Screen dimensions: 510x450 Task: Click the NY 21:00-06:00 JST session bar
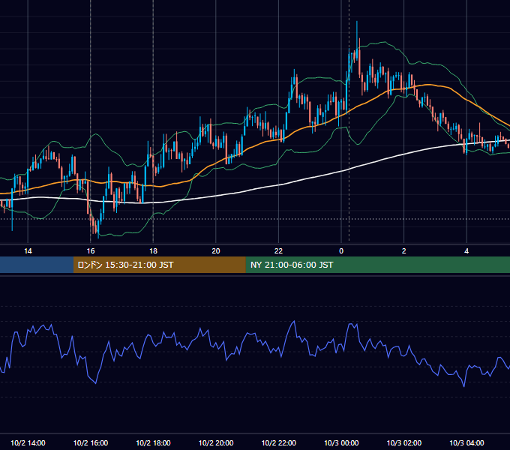tap(377, 265)
